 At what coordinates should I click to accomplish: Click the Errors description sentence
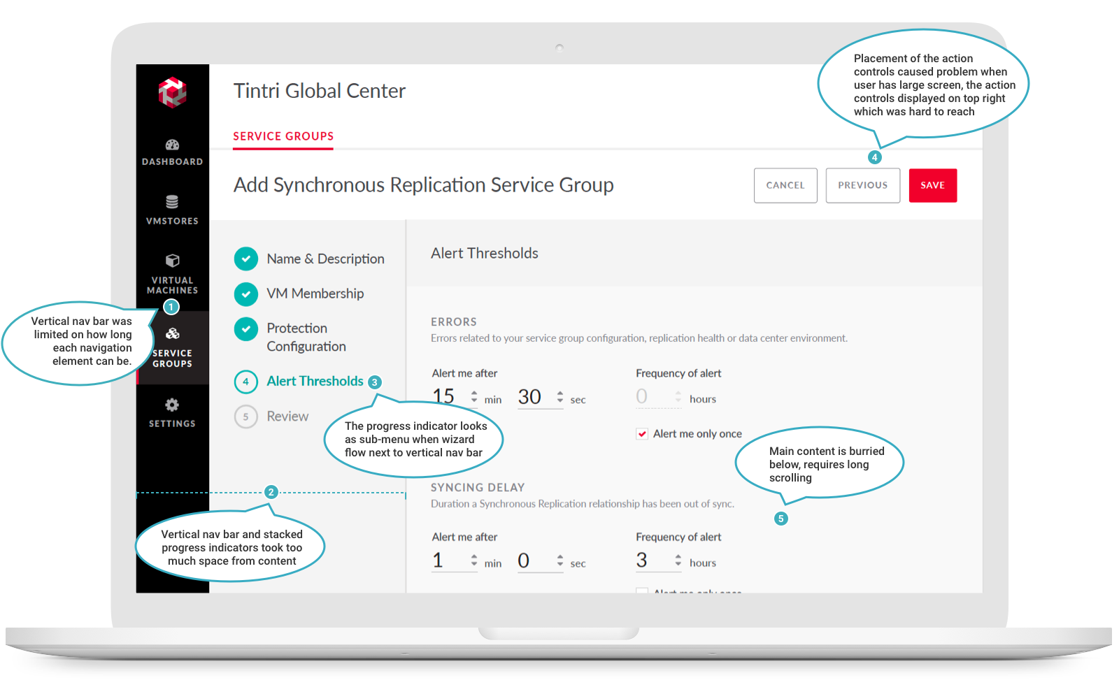tap(639, 338)
